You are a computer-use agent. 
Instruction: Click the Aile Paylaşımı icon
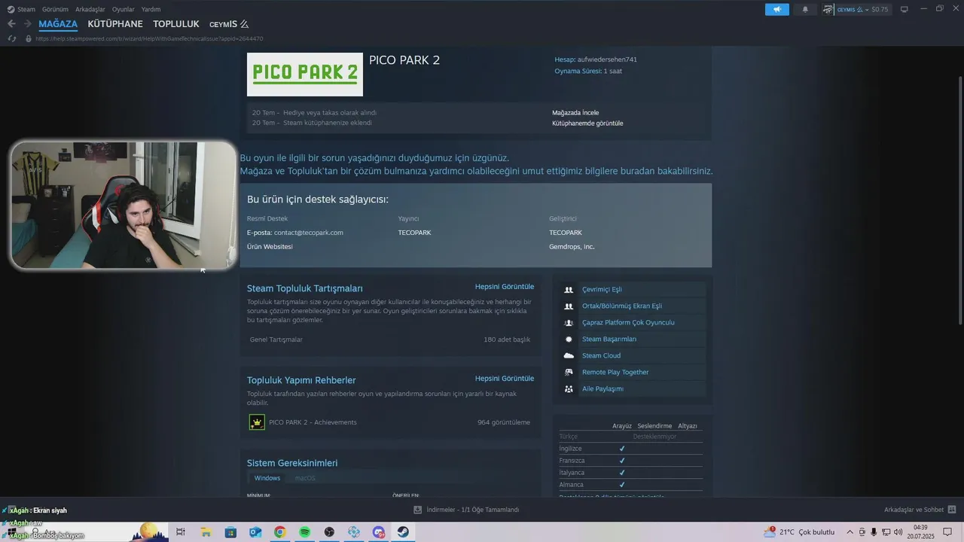click(x=569, y=389)
